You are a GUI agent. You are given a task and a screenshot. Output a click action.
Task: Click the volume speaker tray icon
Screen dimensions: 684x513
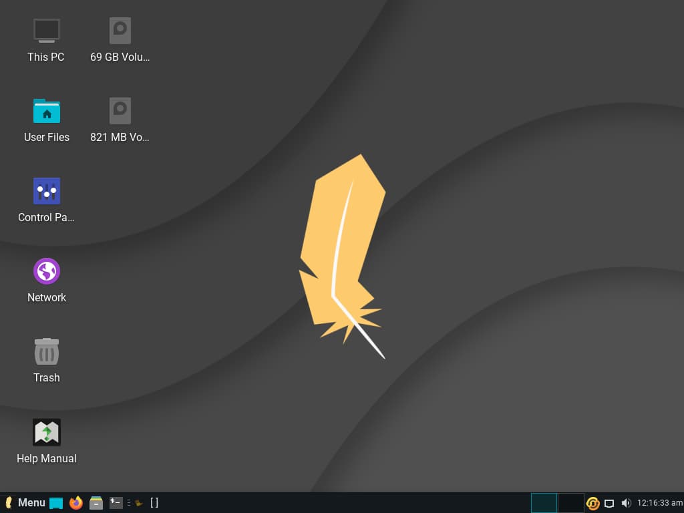coord(626,503)
